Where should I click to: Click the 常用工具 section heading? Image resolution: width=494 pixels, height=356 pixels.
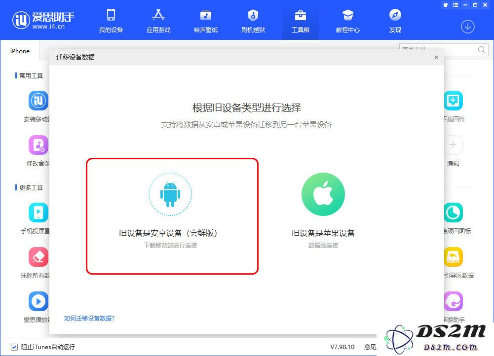[31, 75]
